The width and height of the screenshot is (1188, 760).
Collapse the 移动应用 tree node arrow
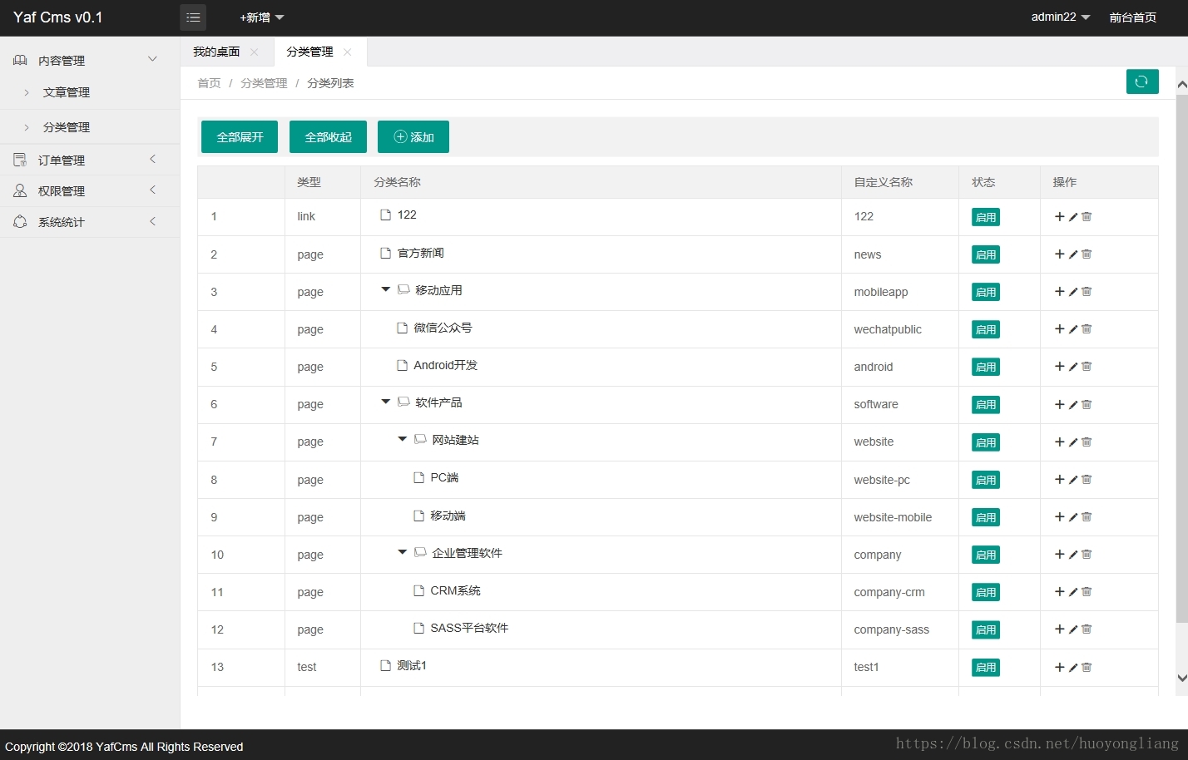[x=385, y=289]
